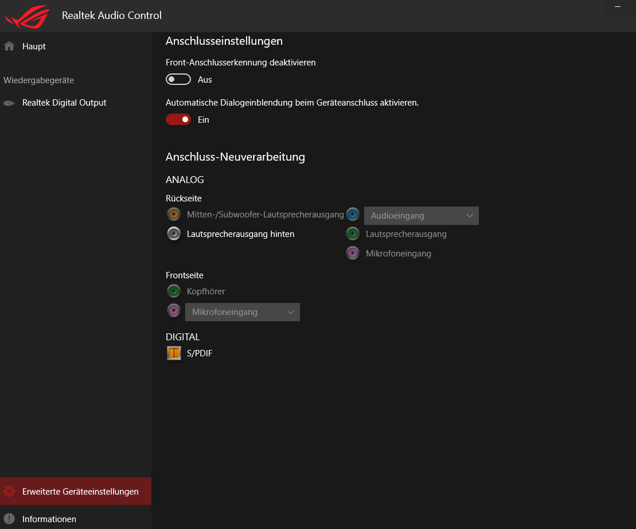Select the green rear speaker output jack
636x529 pixels.
(x=353, y=234)
